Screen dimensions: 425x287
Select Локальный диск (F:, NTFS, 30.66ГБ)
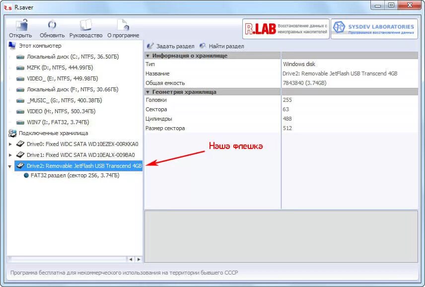coord(72,89)
